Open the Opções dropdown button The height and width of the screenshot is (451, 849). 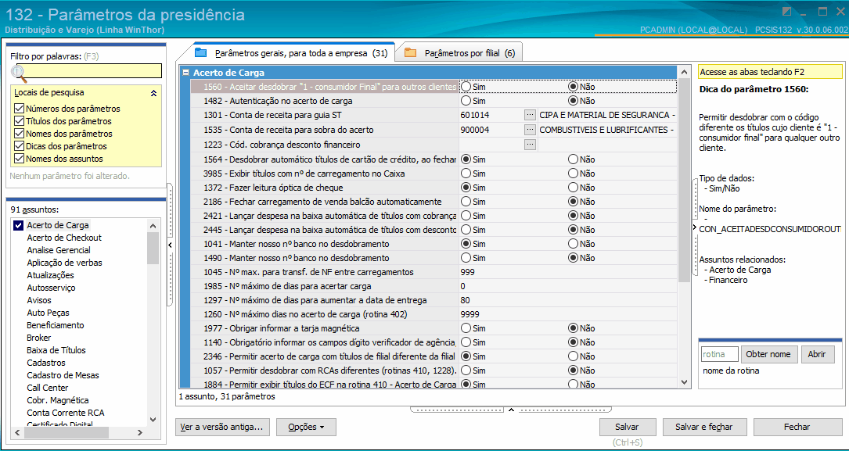[306, 428]
